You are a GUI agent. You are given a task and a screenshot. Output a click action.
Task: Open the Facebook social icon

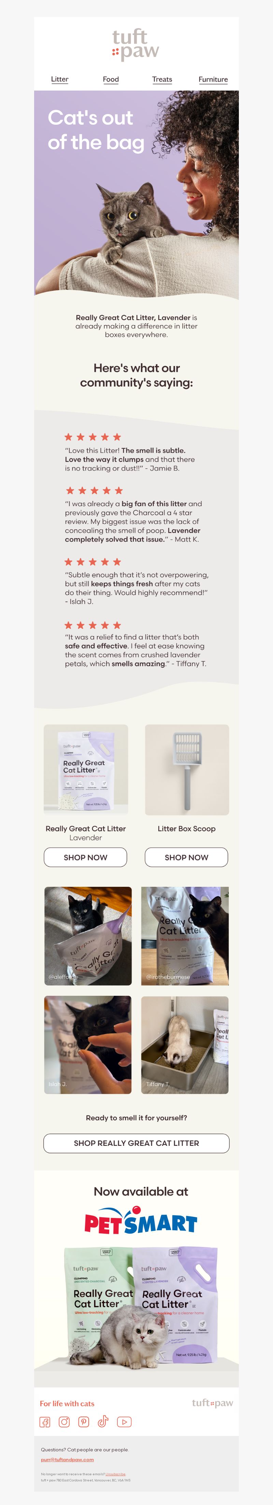coord(45,1422)
